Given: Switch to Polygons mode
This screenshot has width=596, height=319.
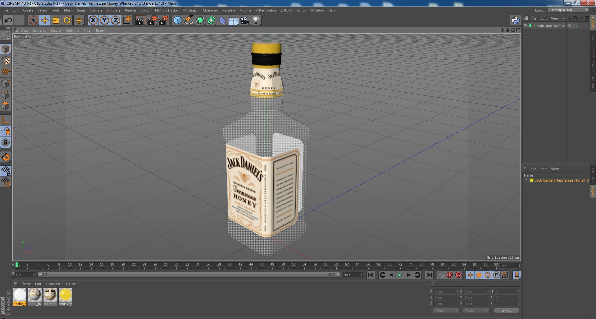Looking at the screenshot, I should tap(6, 106).
